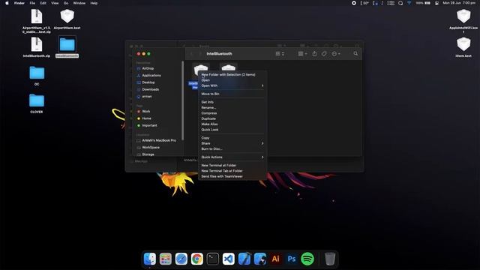480x270 pixels.
Task: Launch Adobe Photoshop from the Dock
Action: [292, 259]
